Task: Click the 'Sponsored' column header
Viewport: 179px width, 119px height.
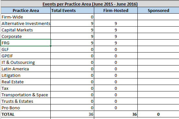Action: [x=158, y=10]
